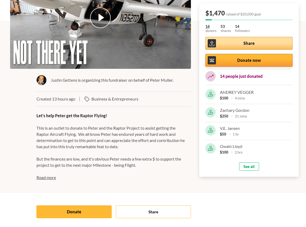Click the GoFundMe icon on Donate now

212,60
